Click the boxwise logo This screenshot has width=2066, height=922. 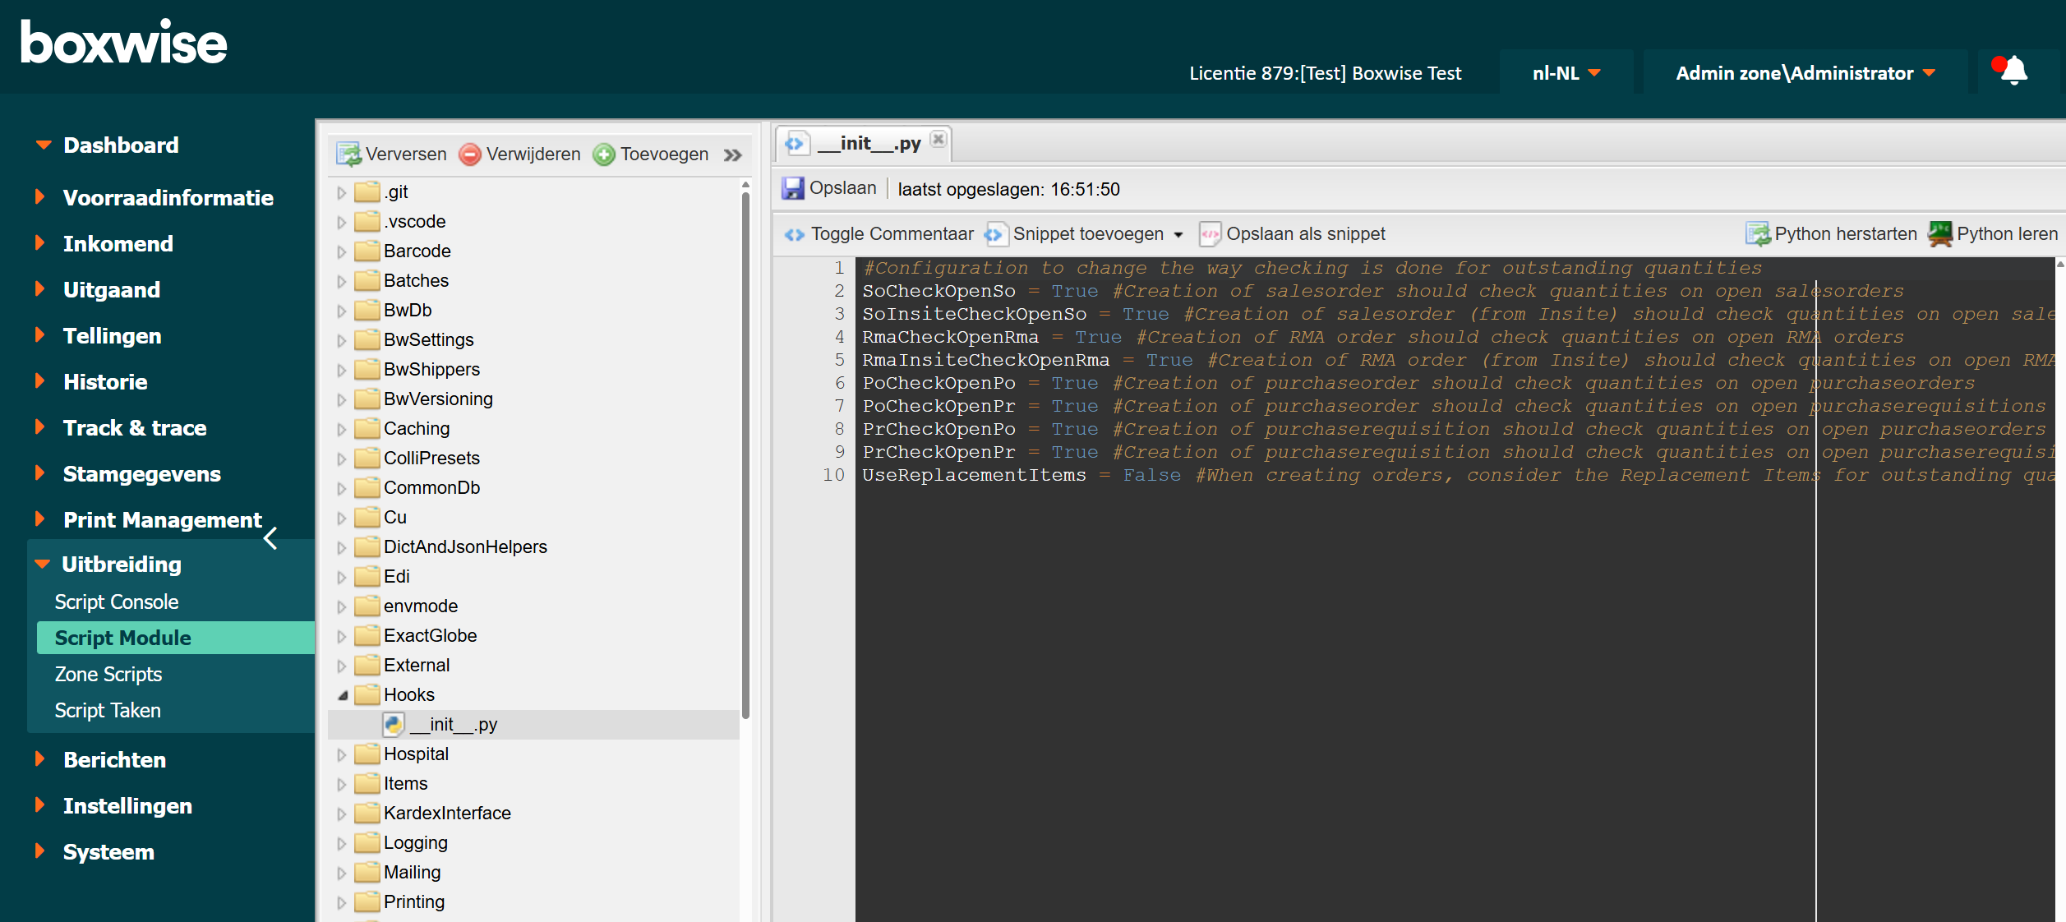tap(124, 43)
